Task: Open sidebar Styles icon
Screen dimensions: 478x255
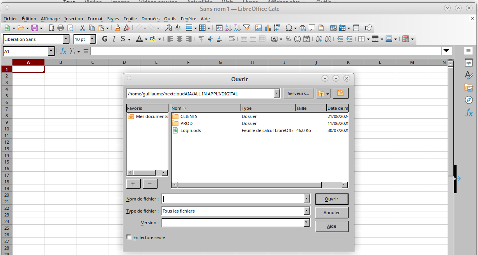Action: pos(469,75)
